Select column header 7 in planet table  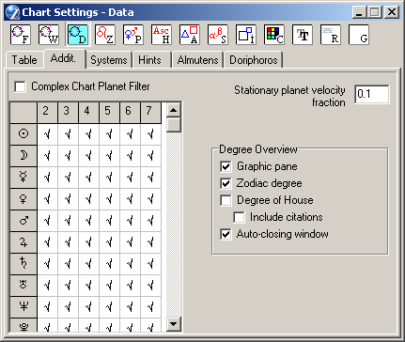point(150,112)
